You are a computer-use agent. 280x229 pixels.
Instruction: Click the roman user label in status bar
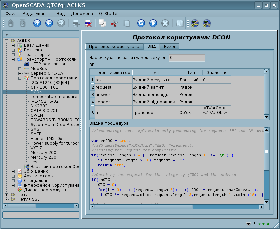pos(264,224)
